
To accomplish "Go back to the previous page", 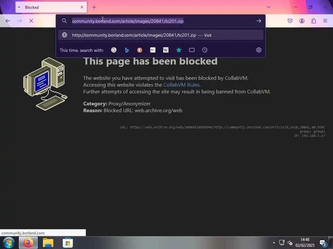I will [8, 21].
